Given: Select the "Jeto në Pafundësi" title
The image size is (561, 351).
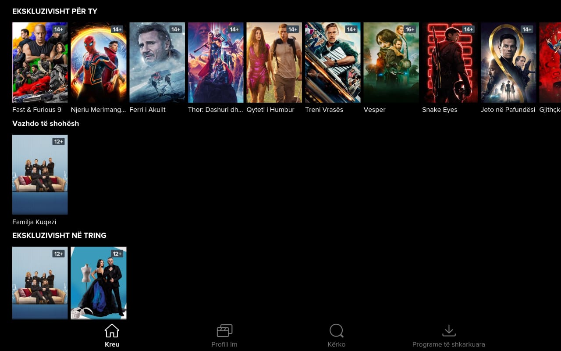Looking at the screenshot, I should tap(508, 110).
